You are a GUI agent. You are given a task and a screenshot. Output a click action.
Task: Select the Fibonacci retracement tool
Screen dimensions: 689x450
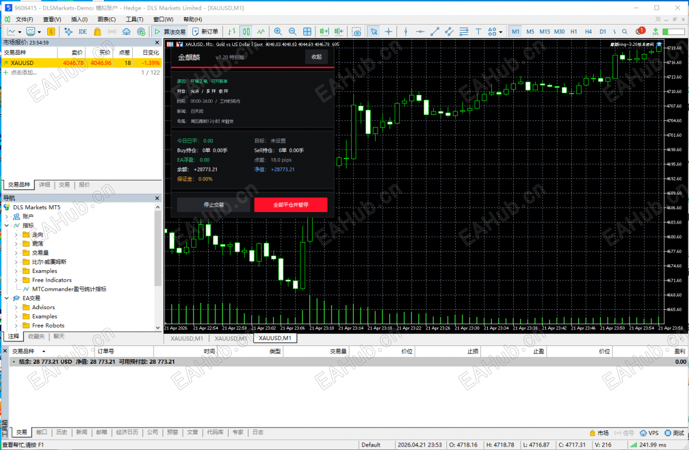pyautogui.click(x=464, y=32)
